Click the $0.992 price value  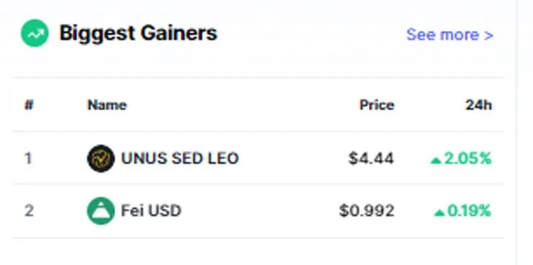coord(367,211)
